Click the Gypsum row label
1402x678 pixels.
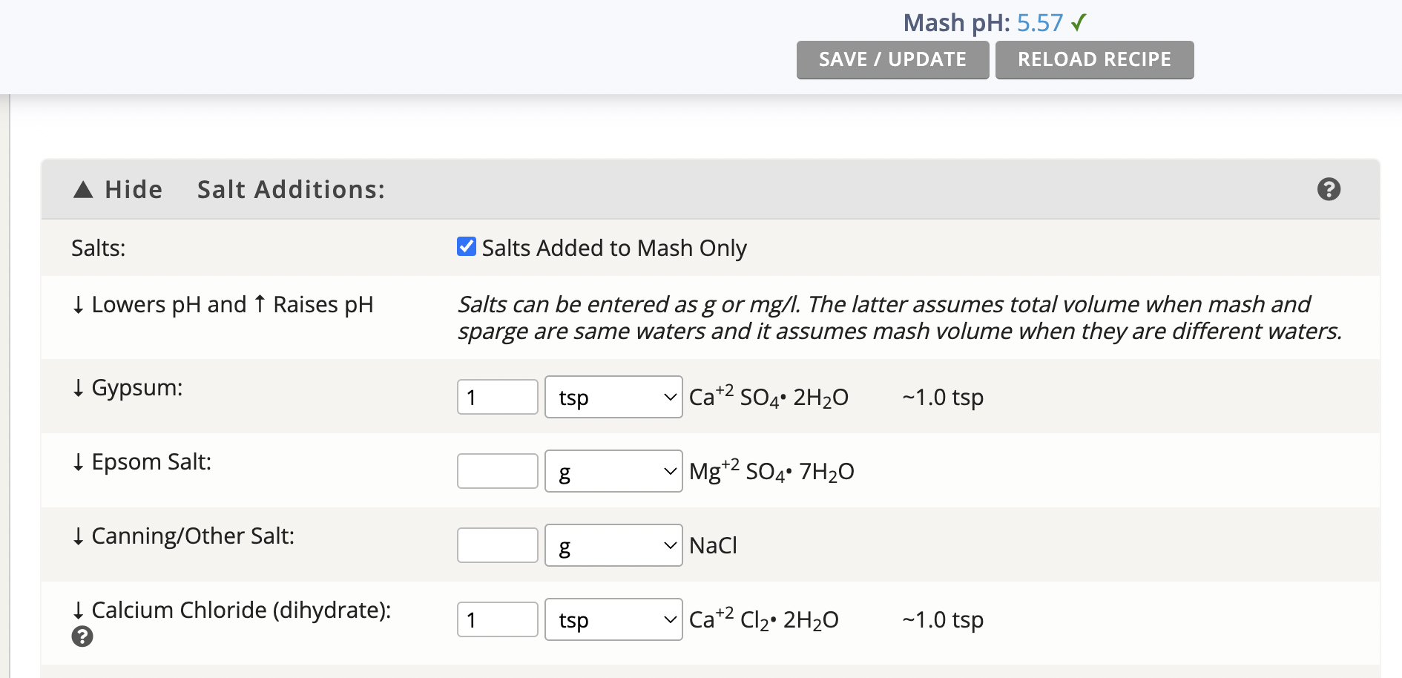pos(136,387)
